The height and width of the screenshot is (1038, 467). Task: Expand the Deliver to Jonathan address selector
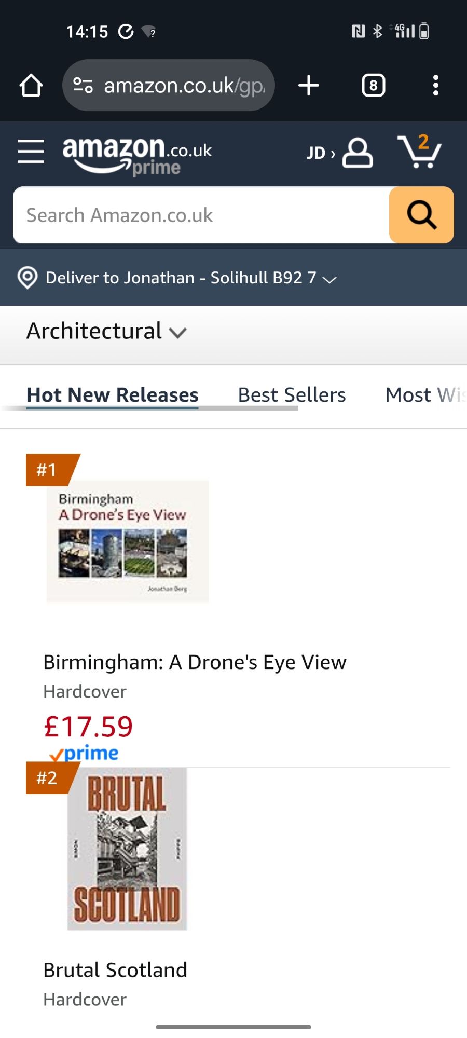[x=176, y=278]
